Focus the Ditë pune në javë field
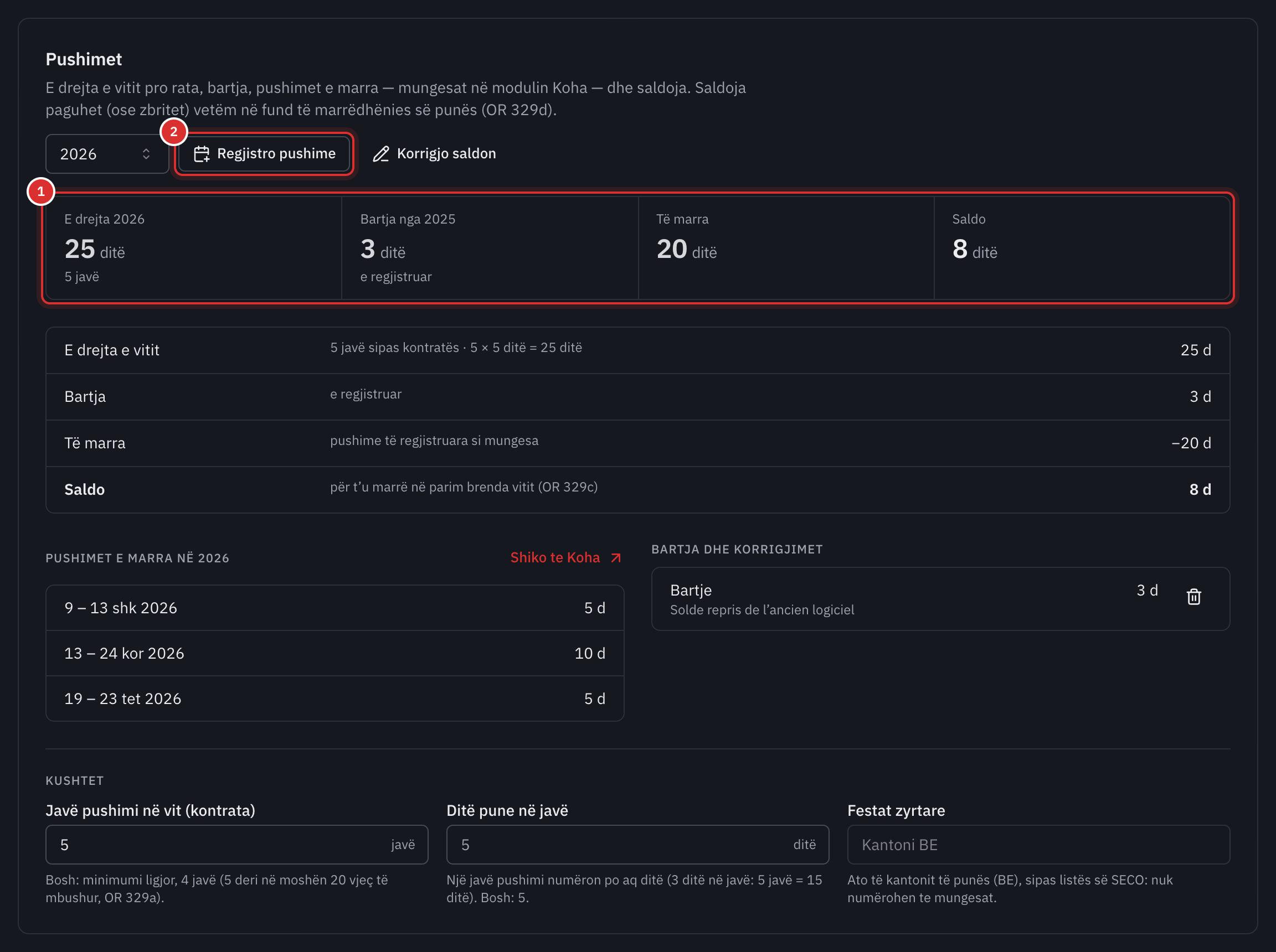 [637, 844]
